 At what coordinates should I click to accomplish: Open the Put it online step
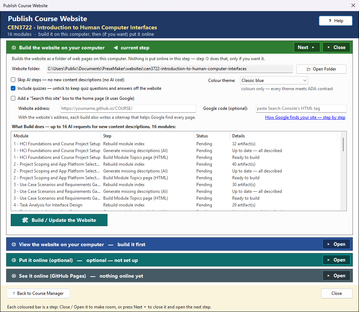[336, 260]
